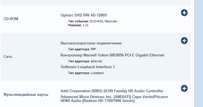This screenshot has height=107, width=203.
Task: Click the Тип адаптора PPP line
Action: pyautogui.click(x=82, y=49)
